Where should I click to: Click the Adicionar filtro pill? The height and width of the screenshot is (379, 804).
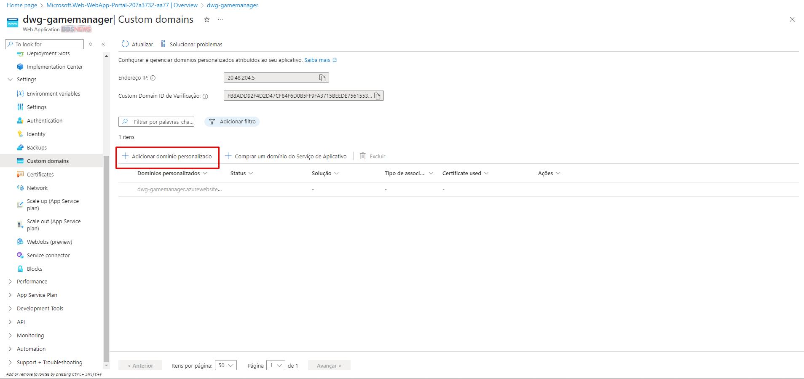(232, 122)
